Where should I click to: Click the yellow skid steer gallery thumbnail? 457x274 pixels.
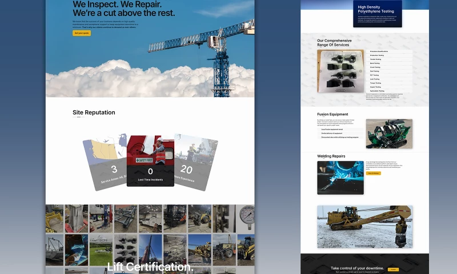246,250
